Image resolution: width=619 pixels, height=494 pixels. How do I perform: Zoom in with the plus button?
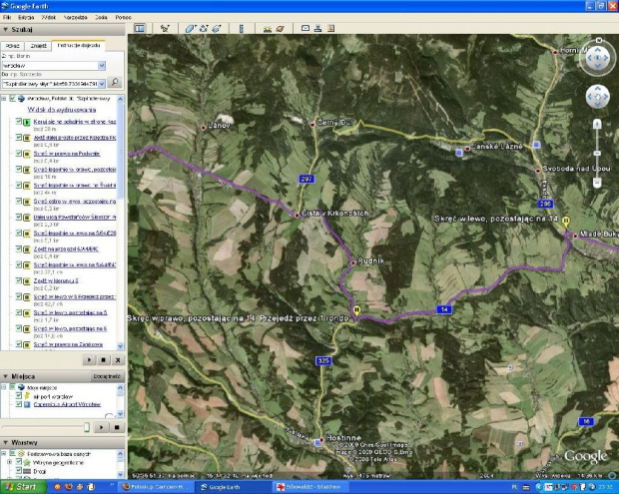click(x=597, y=125)
